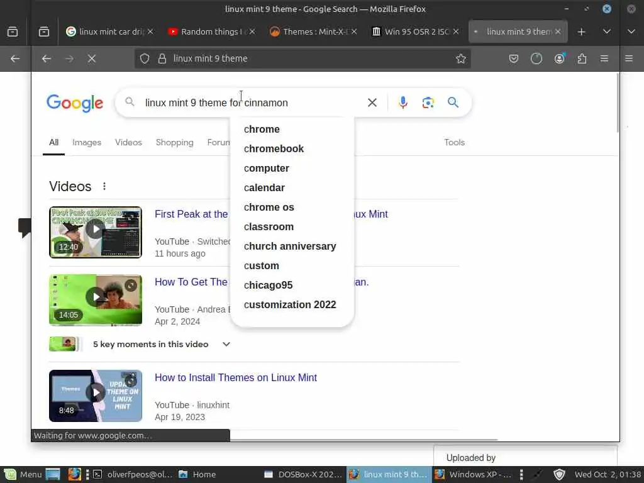Choose 'computer' suggestion

[x=292, y=169]
